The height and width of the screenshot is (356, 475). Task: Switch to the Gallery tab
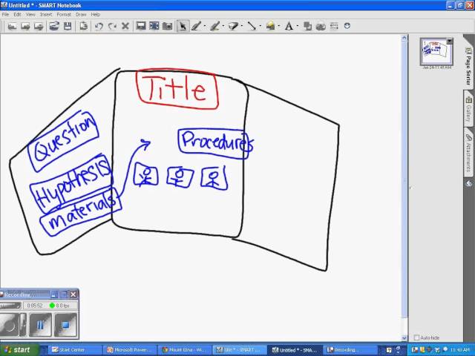coord(468,108)
